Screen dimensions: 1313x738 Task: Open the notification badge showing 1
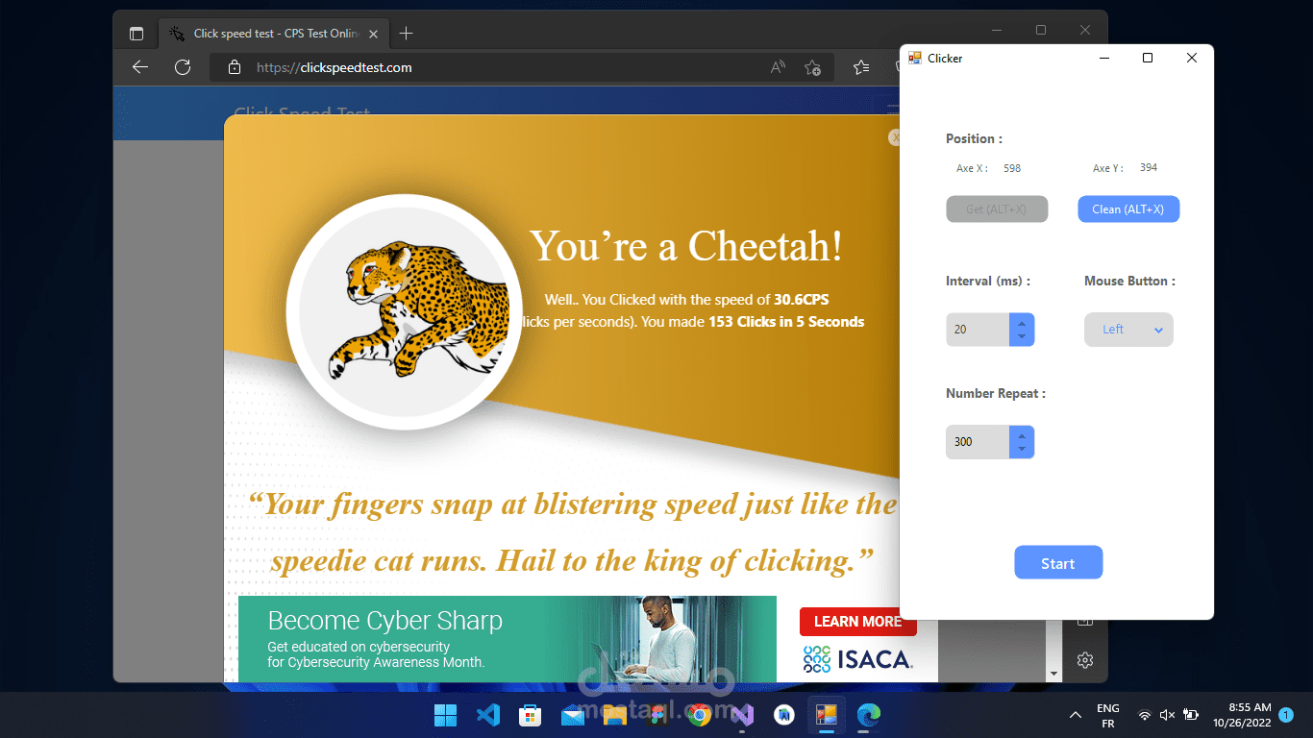point(1286,715)
